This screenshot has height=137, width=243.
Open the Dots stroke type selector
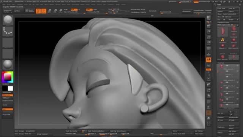(8, 31)
